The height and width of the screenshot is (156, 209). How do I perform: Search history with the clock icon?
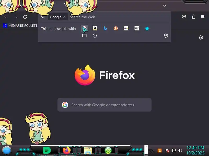pyautogui.click(x=95, y=36)
